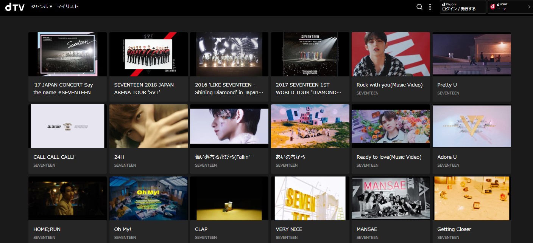Open the CALL CALL CALL! video thumbnail
This screenshot has height=243, width=533.
click(67, 126)
